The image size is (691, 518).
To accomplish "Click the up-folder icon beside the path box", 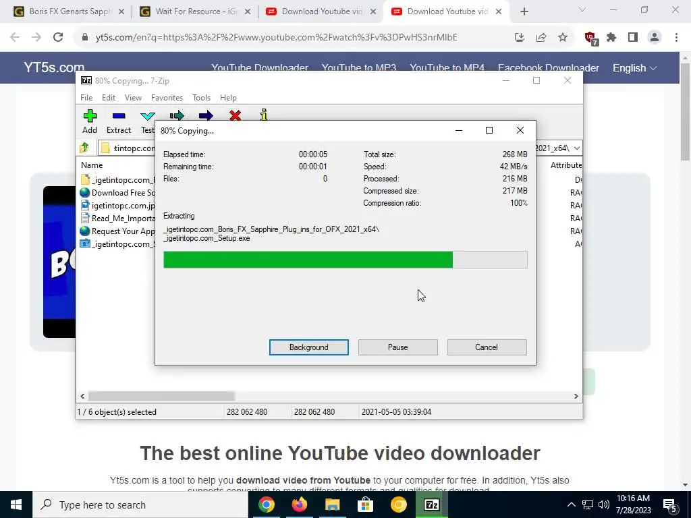I will point(84,148).
